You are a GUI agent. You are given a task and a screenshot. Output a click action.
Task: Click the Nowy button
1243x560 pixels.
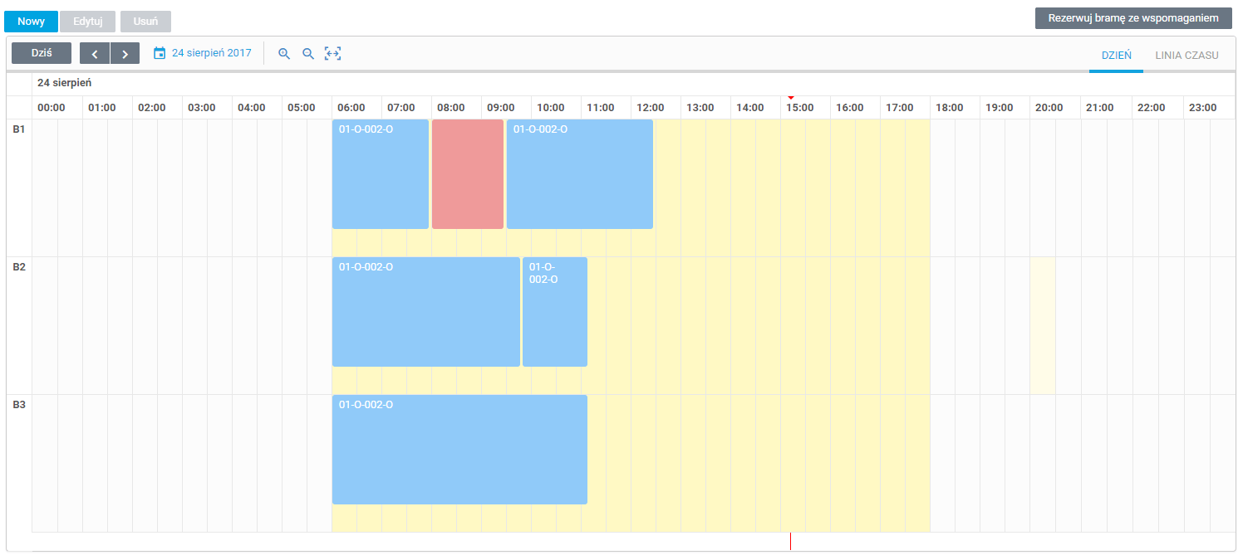[x=31, y=22]
